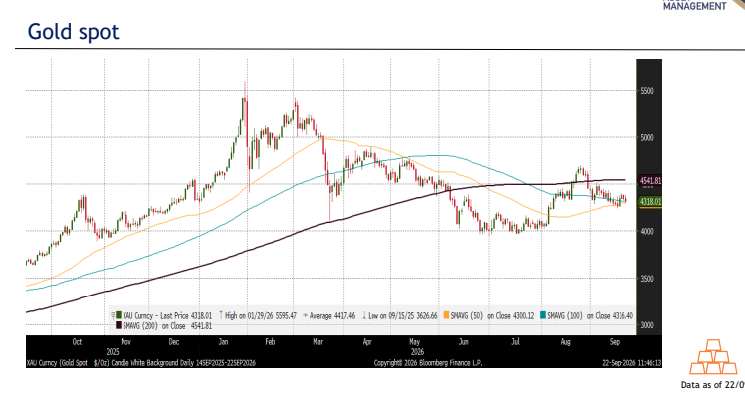Click the 'Sep' month label
Screen dimensions: 745x394
click(x=615, y=342)
